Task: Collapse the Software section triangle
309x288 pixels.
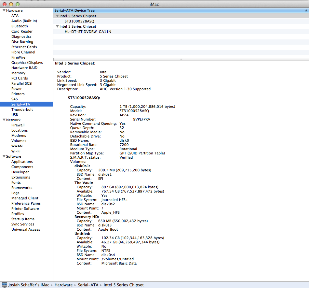Action: 4,156
